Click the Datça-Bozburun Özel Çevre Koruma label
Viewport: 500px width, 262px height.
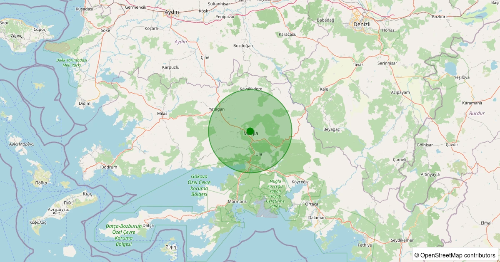pyautogui.click(x=118, y=235)
